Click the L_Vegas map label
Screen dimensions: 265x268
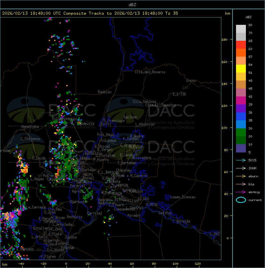37,179
